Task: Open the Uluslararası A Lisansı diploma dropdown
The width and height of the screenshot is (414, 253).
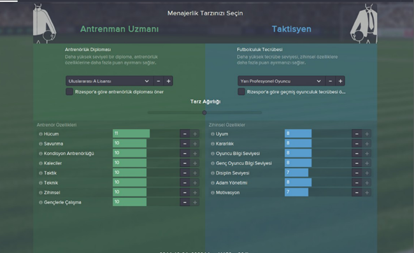Action: (x=110, y=81)
